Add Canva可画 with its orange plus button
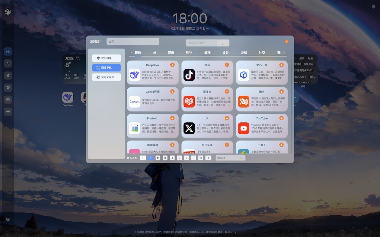380x237 pixels. [172, 92]
